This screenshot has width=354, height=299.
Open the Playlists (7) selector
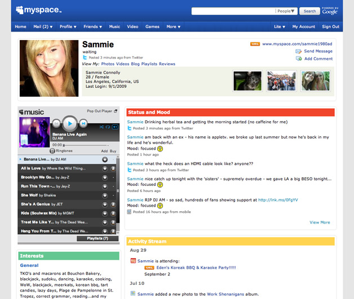tap(98, 238)
